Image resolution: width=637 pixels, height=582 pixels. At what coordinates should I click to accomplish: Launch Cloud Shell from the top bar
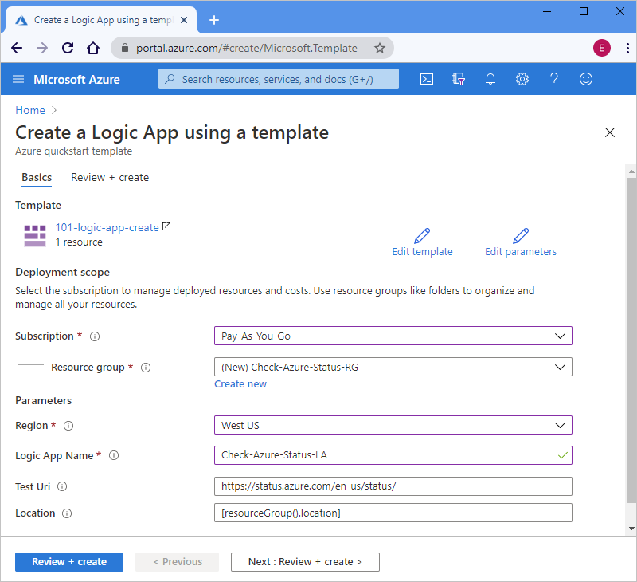[427, 79]
